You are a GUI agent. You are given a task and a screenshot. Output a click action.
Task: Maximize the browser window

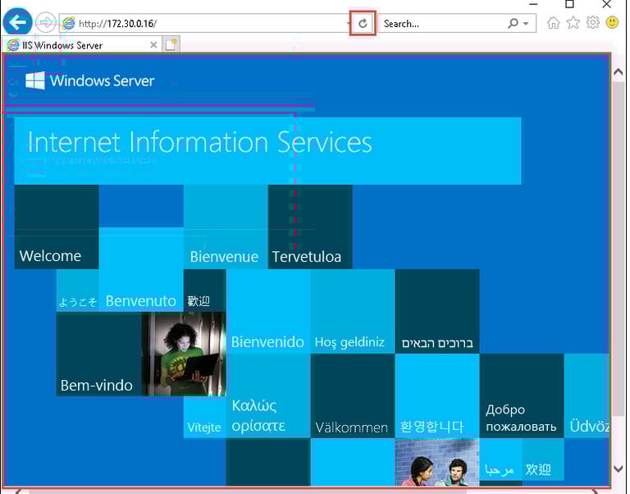[569, 4]
